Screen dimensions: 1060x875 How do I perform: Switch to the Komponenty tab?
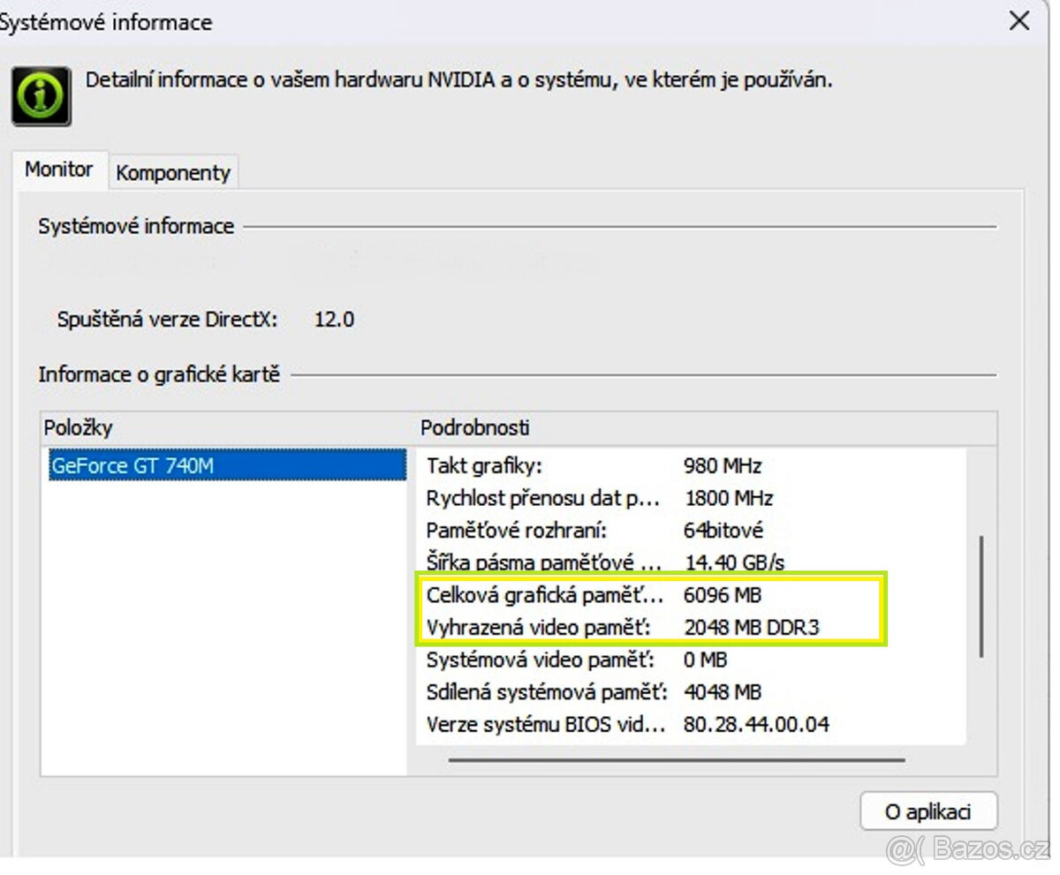pyautogui.click(x=173, y=172)
